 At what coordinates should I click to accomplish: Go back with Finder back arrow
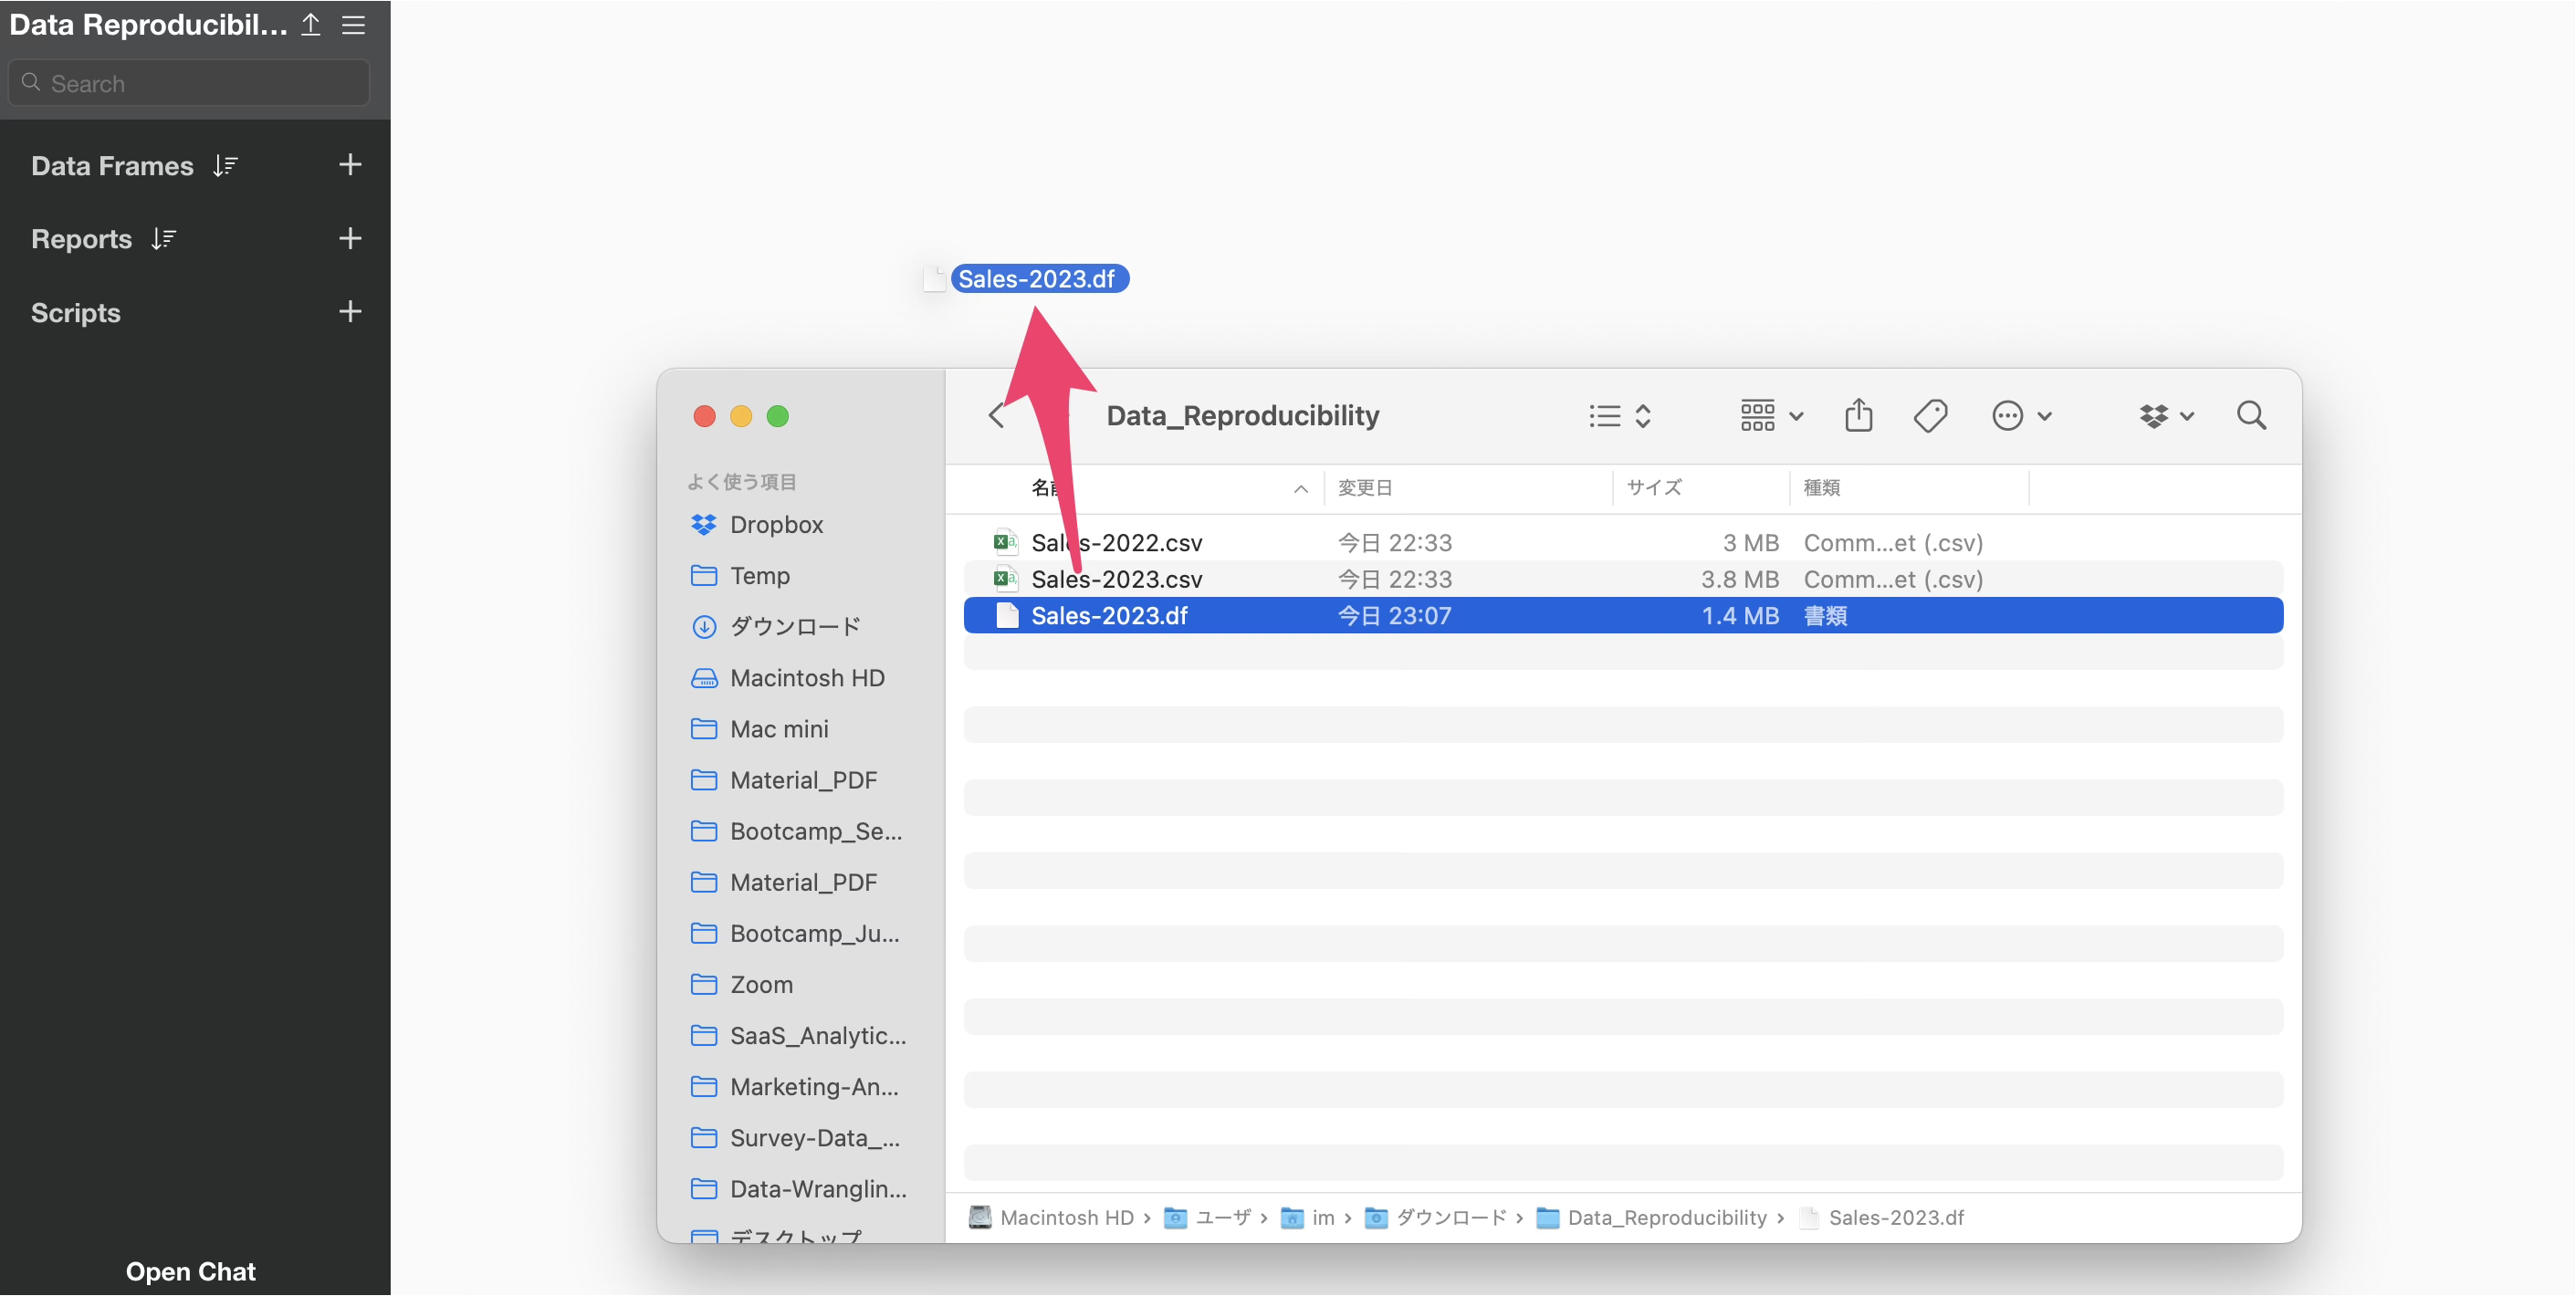coord(996,415)
